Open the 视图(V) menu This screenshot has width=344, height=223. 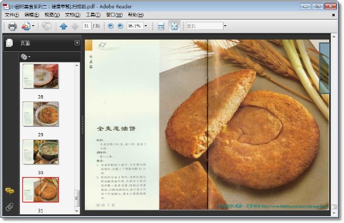coord(52,15)
